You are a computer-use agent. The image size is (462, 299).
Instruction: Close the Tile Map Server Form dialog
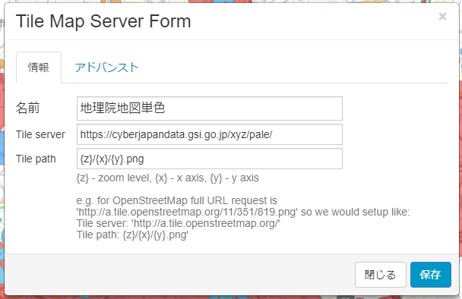click(442, 17)
